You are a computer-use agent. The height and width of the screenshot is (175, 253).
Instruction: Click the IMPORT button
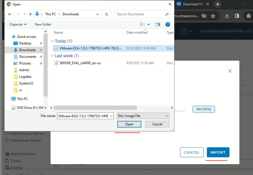pyautogui.click(x=218, y=152)
